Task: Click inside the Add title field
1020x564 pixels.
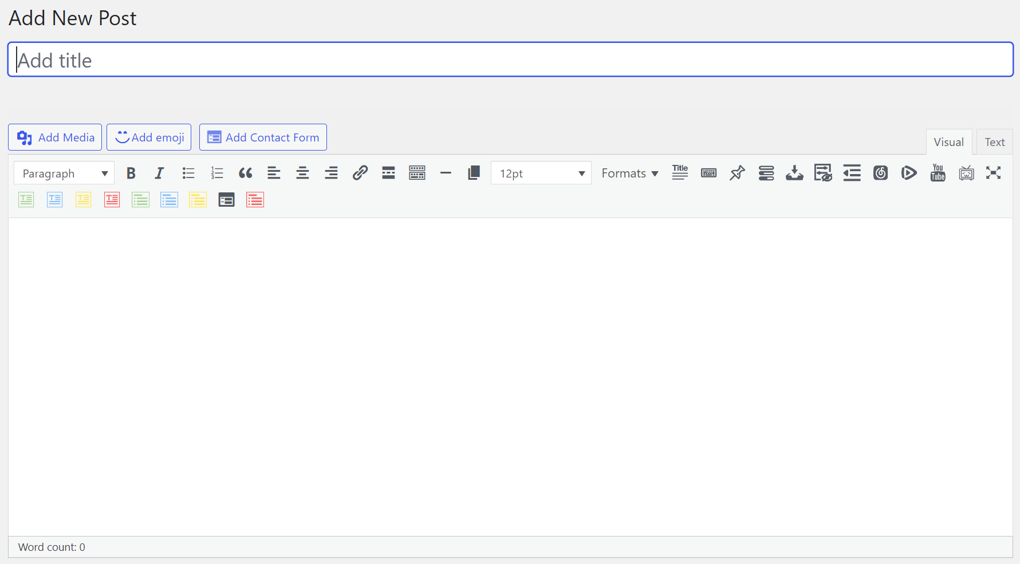Action: (510, 60)
